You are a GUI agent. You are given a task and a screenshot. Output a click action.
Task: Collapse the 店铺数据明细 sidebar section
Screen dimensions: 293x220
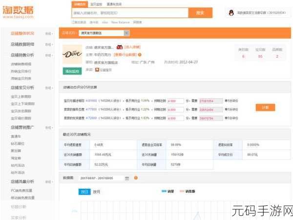(49, 44)
